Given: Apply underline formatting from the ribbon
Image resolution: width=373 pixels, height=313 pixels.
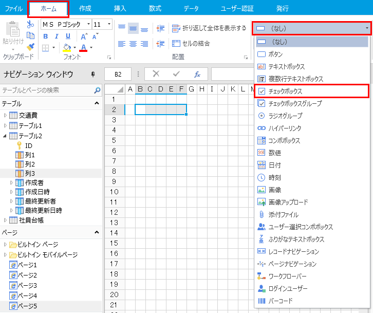Looking at the screenshot, I should [x=68, y=36].
